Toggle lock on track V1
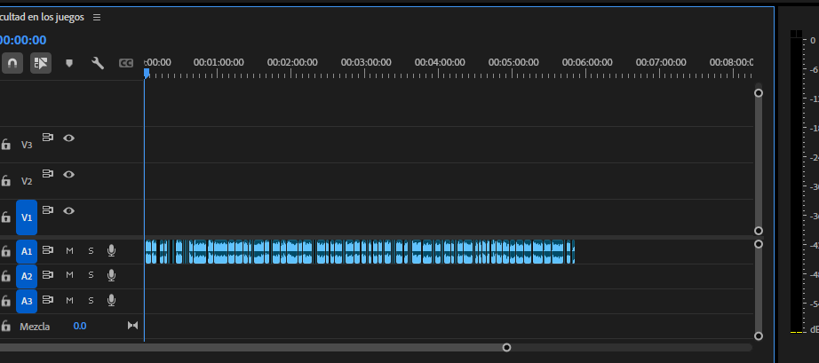Image resolution: width=819 pixels, height=363 pixels. [x=5, y=217]
